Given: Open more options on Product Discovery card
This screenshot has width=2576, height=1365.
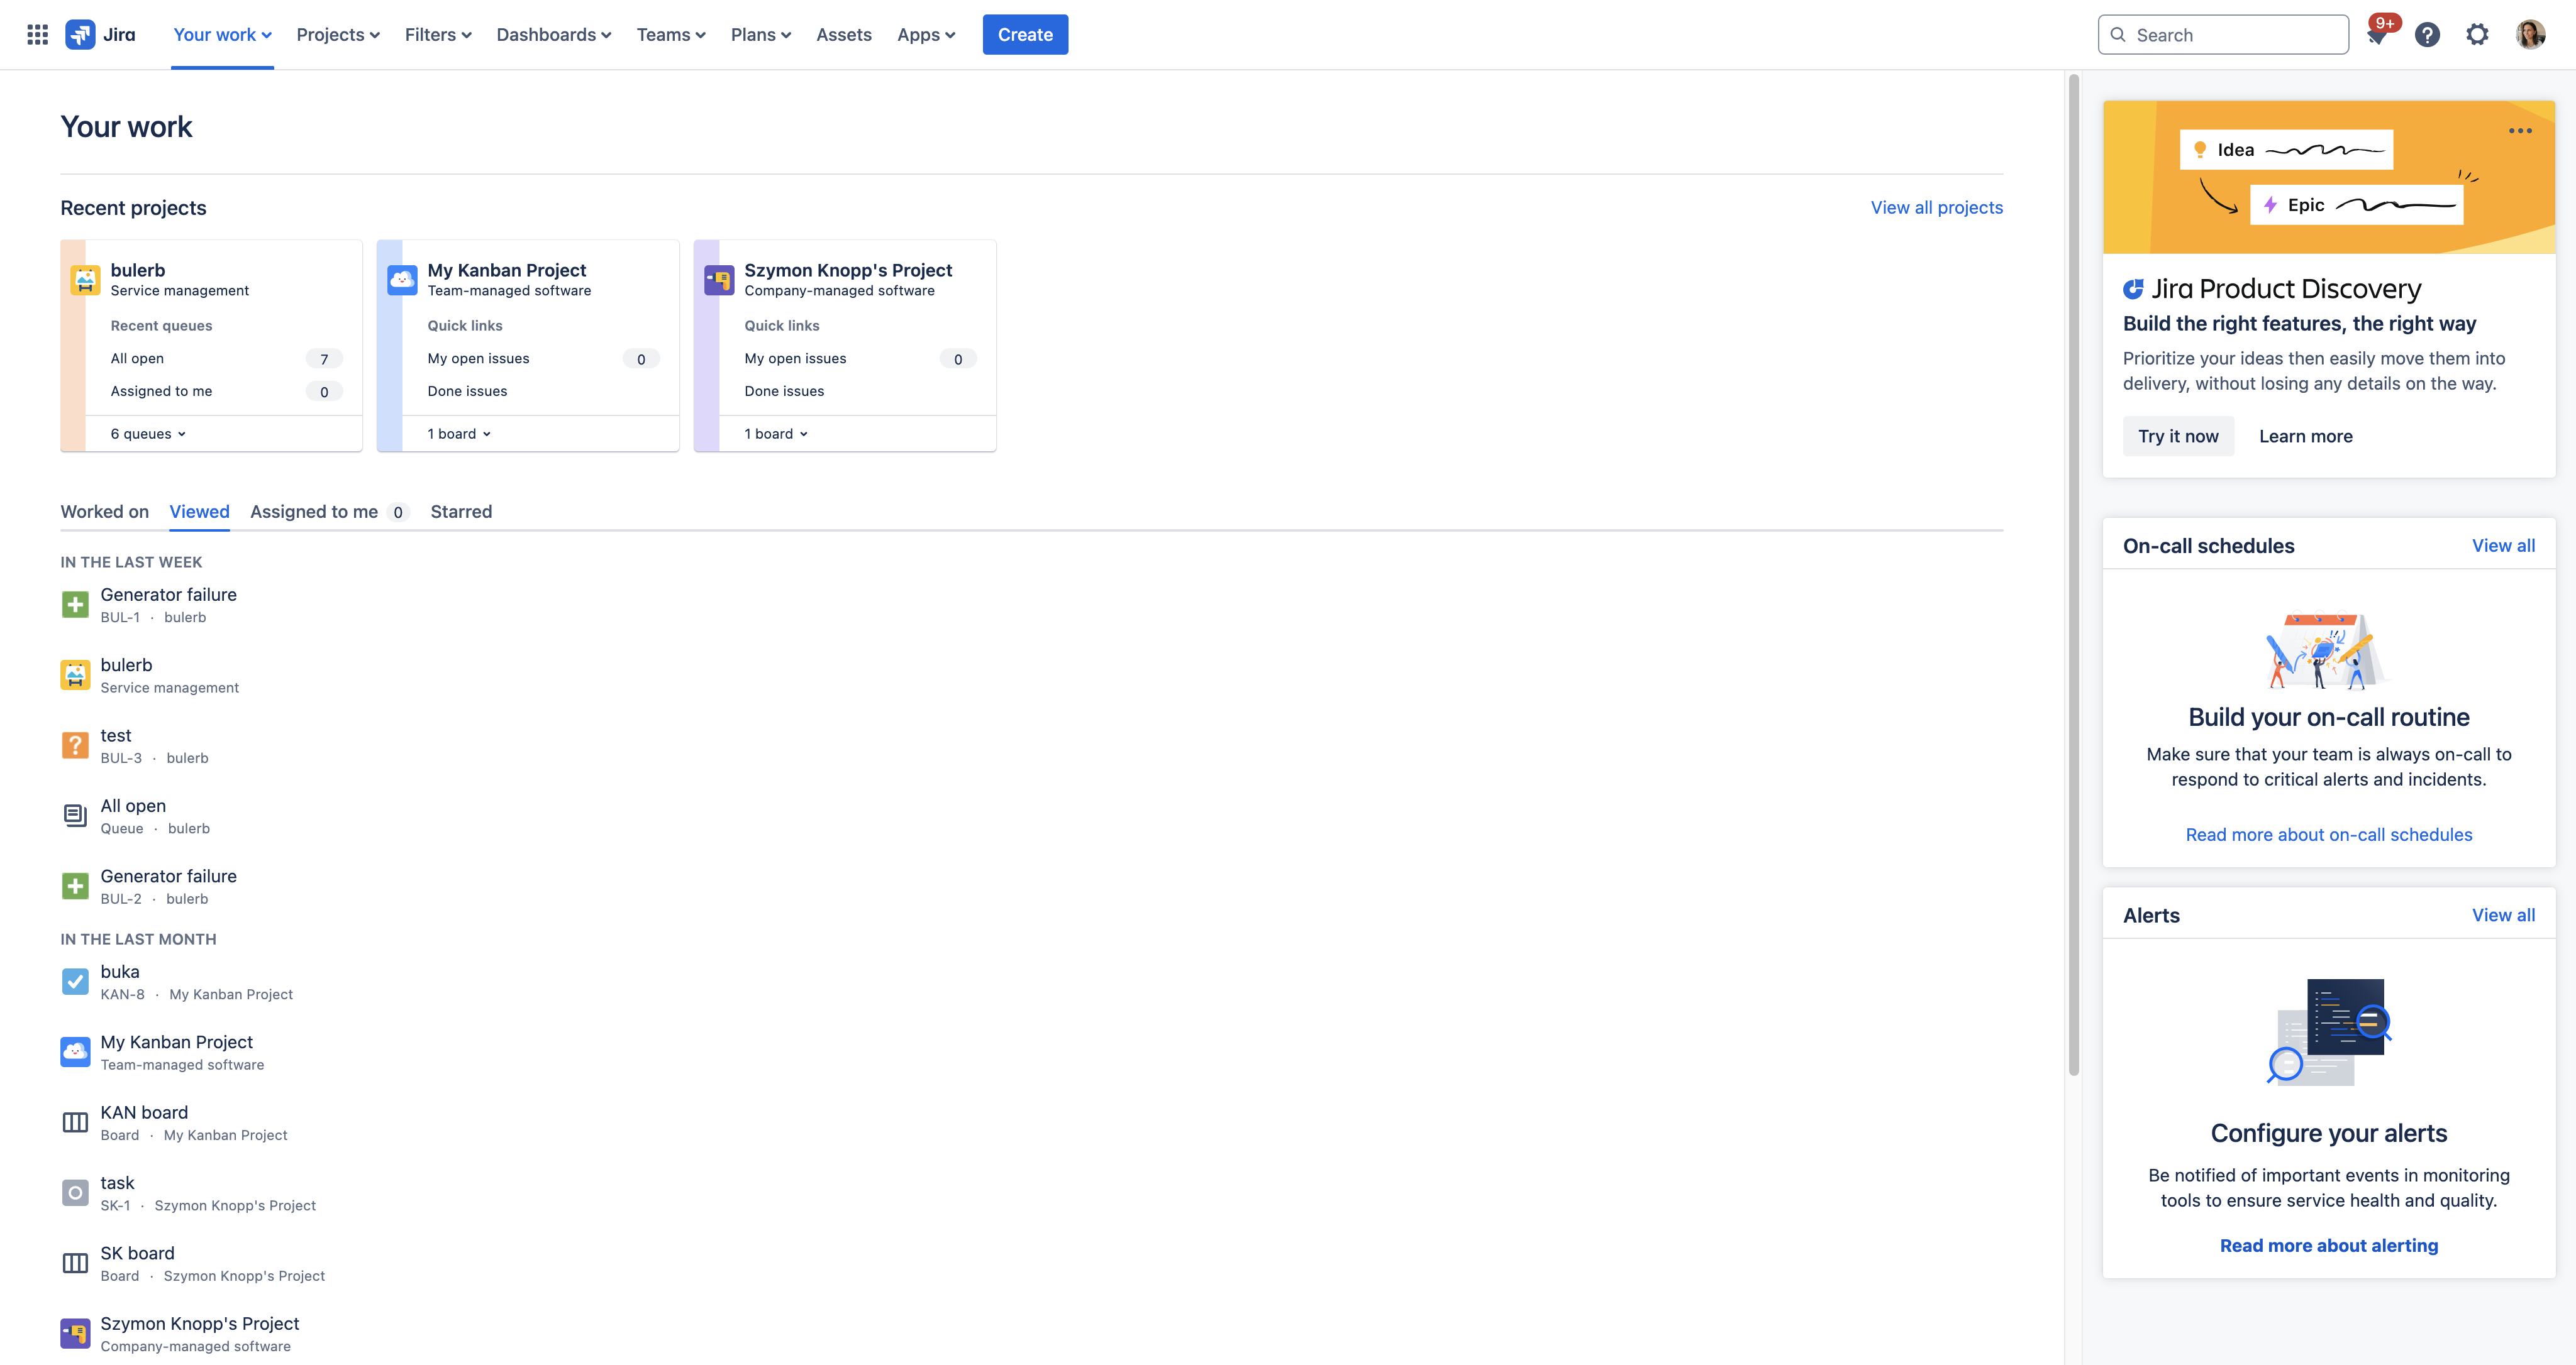Looking at the screenshot, I should pos(2520,131).
